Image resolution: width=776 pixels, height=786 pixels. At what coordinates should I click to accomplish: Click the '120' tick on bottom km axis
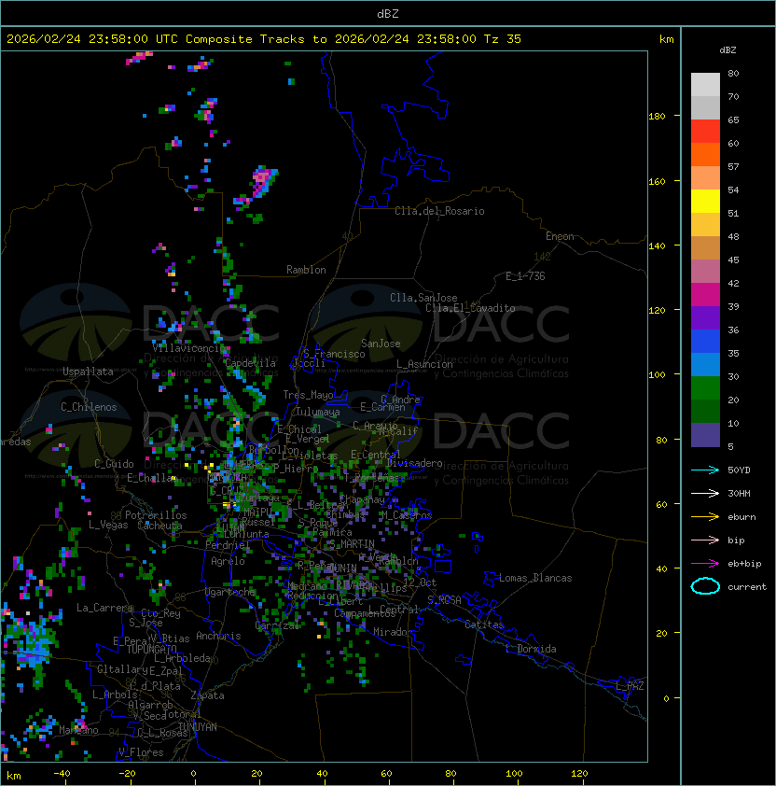click(579, 774)
